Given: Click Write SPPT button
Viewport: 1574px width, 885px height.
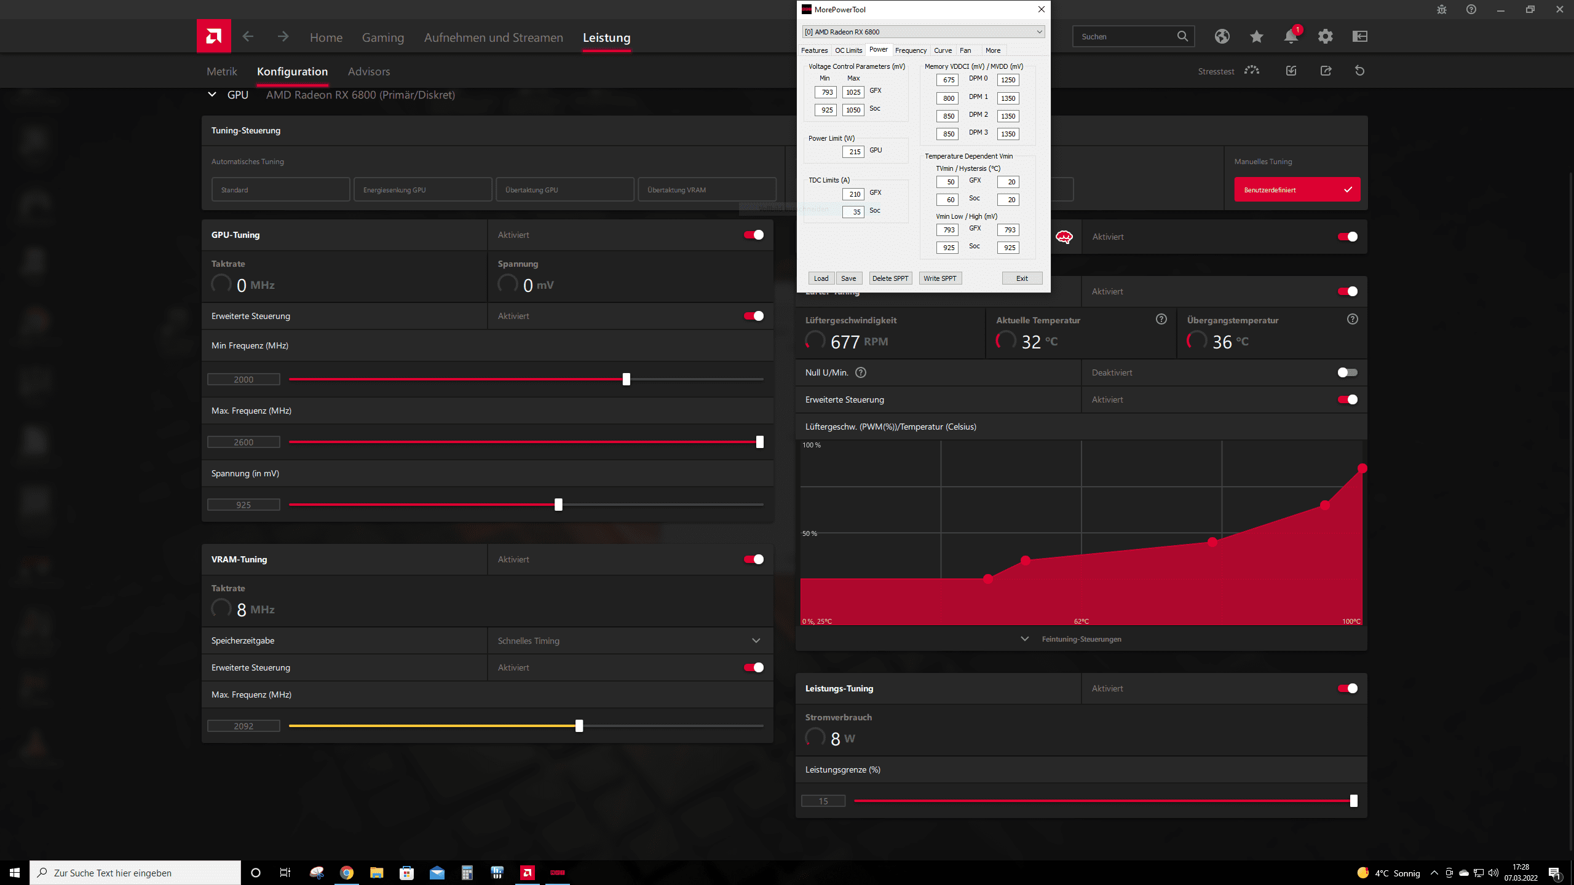Looking at the screenshot, I should point(940,278).
